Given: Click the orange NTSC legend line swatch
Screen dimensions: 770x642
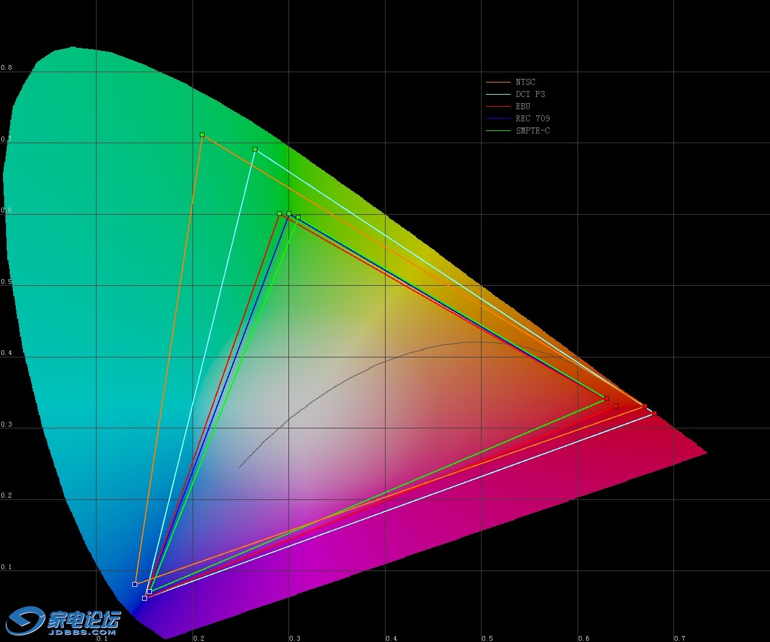Looking at the screenshot, I should pos(498,82).
